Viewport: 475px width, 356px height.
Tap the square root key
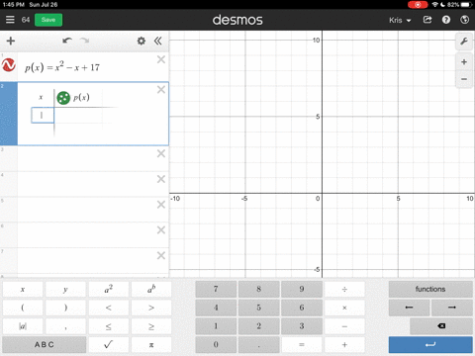109,345
